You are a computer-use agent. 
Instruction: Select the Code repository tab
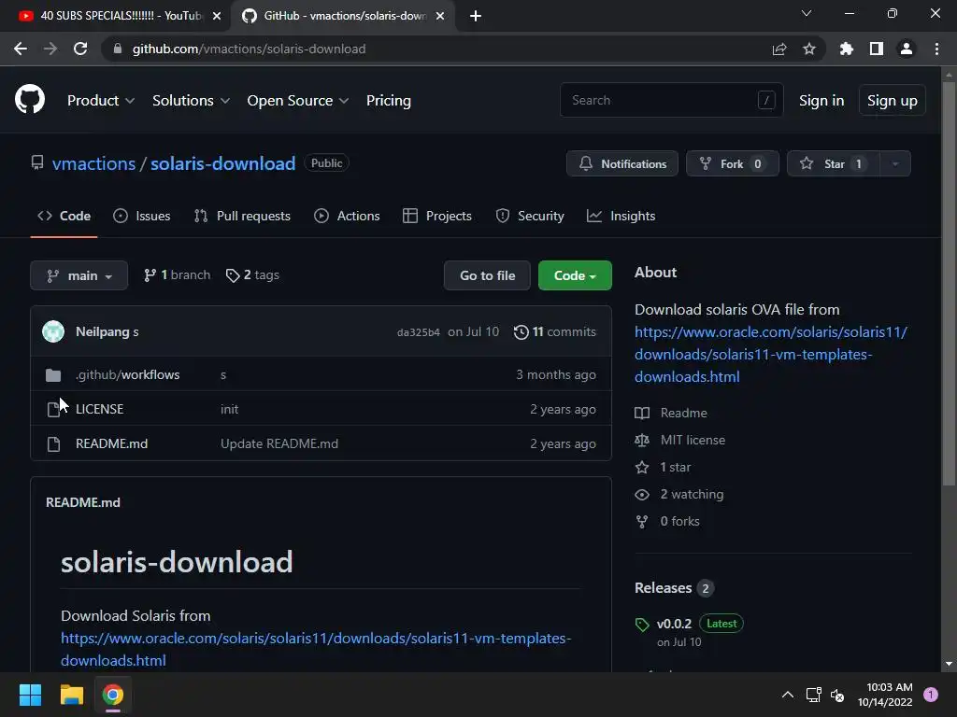click(64, 216)
